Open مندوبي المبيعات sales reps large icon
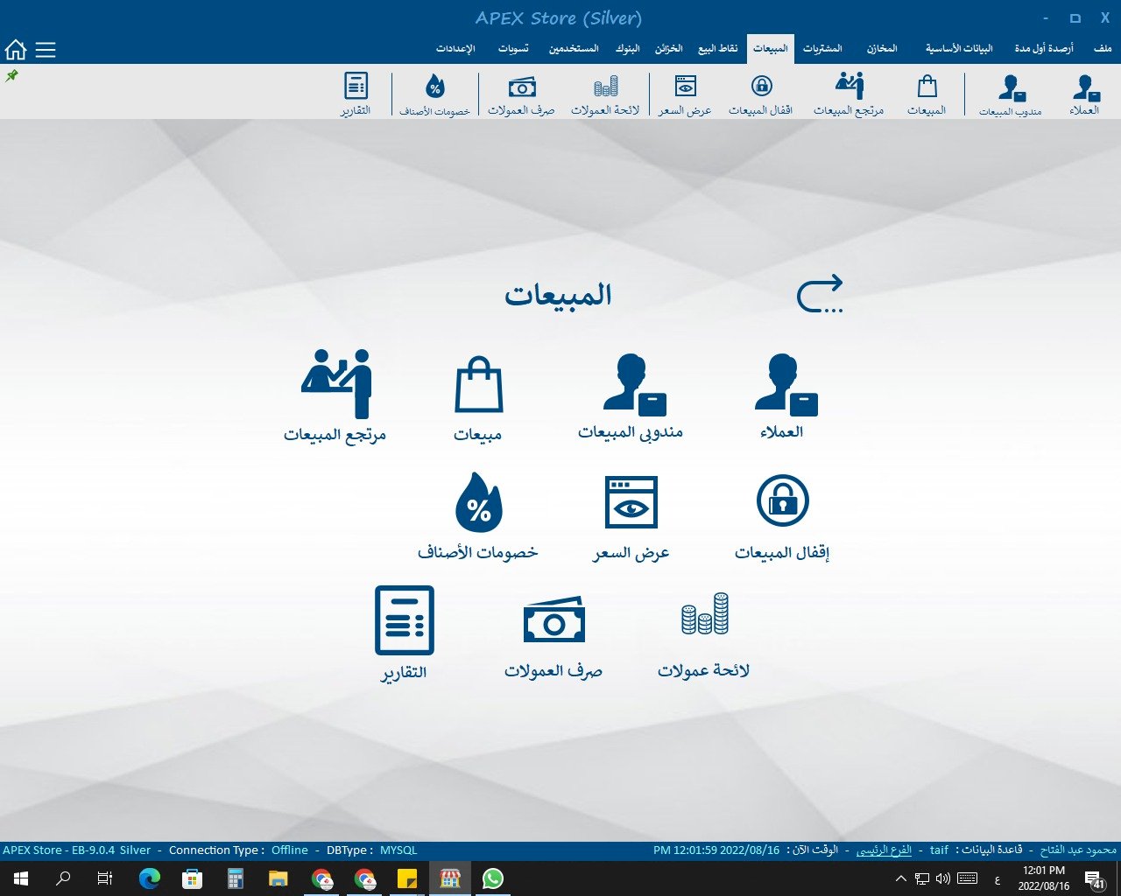The width and height of the screenshot is (1121, 896). (x=633, y=383)
